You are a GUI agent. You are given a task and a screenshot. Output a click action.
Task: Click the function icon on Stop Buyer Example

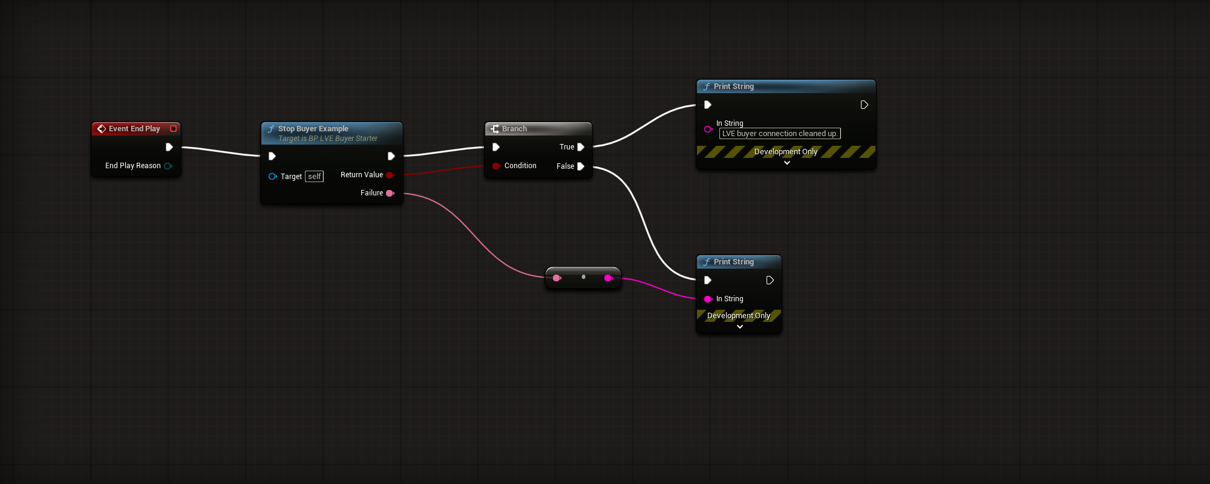(x=271, y=129)
